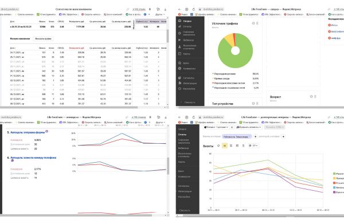
Task: Open settings gear of Источник трафика widget
Action: click(x=253, y=23)
